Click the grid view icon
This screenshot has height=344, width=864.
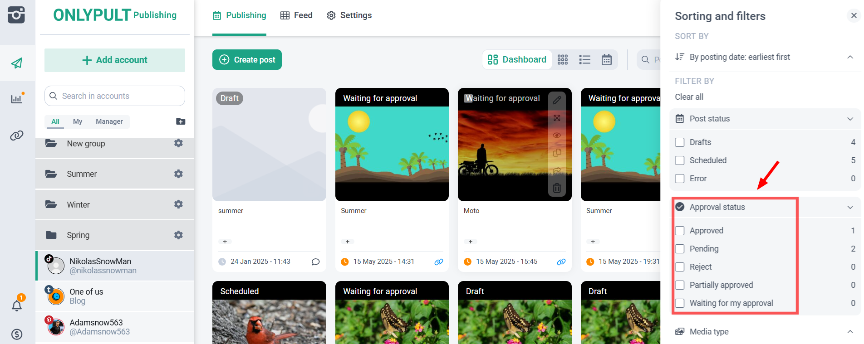pos(563,60)
